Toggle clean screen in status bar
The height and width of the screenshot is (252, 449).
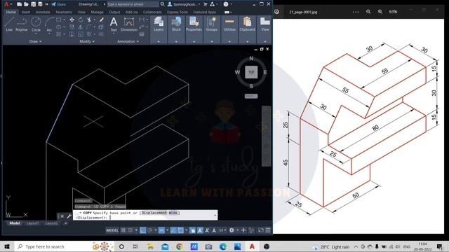click(x=261, y=230)
